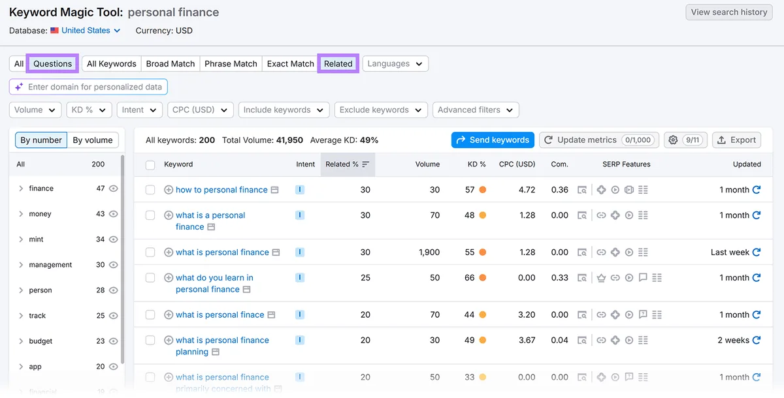Open the Advanced filters dropdown
Image resolution: width=784 pixels, height=398 pixels.
click(x=476, y=110)
